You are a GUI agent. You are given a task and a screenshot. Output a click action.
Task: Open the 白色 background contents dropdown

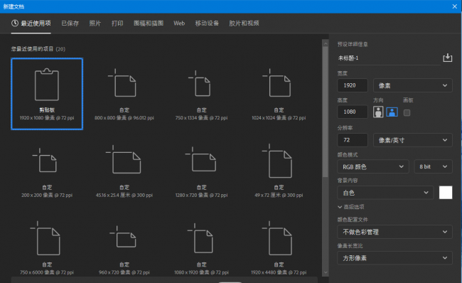(x=385, y=193)
